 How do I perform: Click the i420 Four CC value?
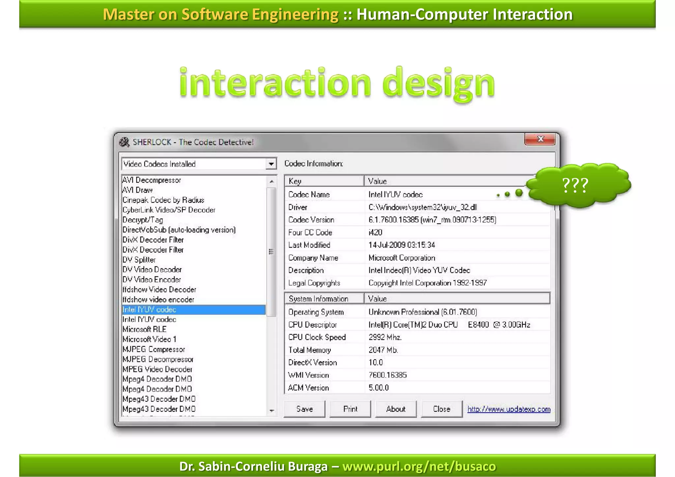[x=375, y=232]
